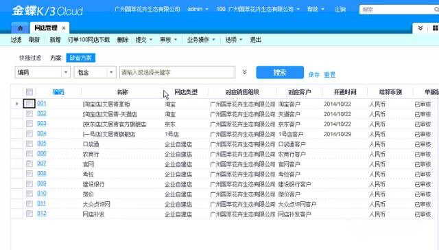Image resolution: width=439 pixels, height=250 pixels.
Task: Click 过滤 in the toolbar
Action: click(x=16, y=40)
